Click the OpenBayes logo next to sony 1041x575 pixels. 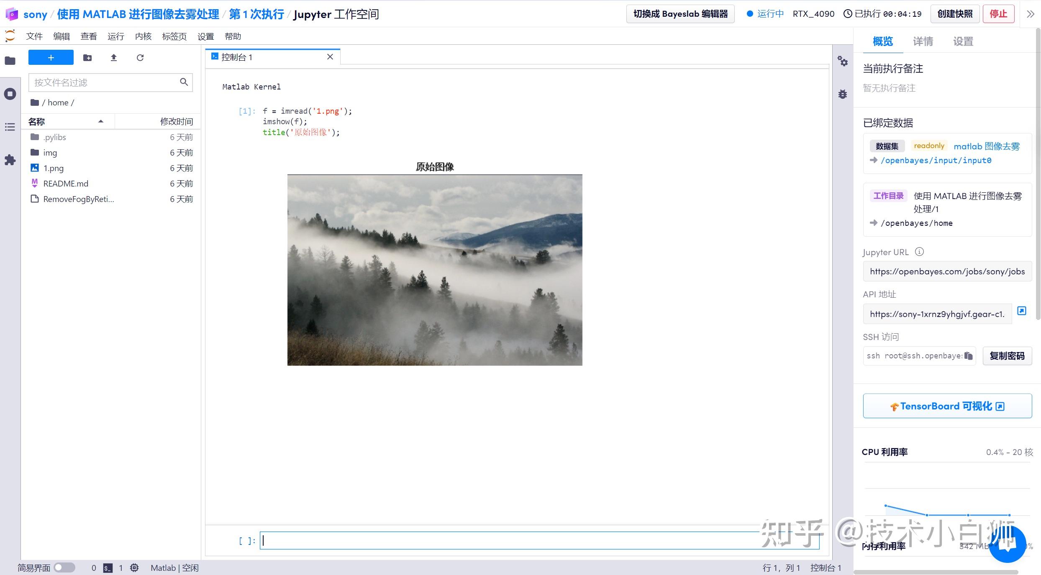(x=12, y=14)
